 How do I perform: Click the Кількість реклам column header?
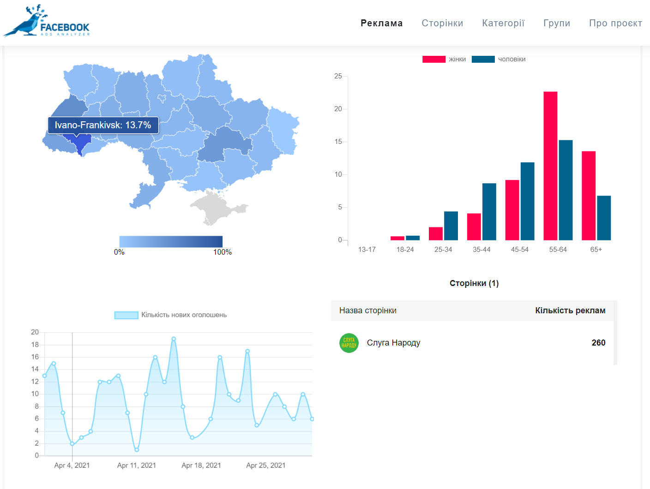tap(570, 310)
